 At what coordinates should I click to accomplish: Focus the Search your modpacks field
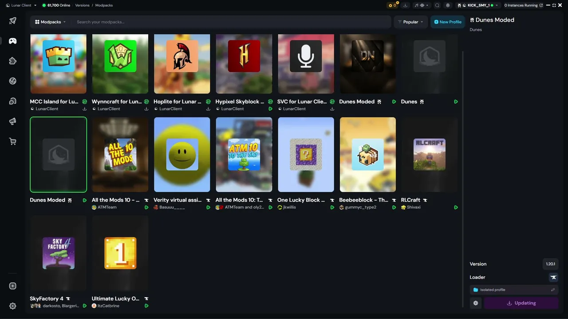coord(232,22)
